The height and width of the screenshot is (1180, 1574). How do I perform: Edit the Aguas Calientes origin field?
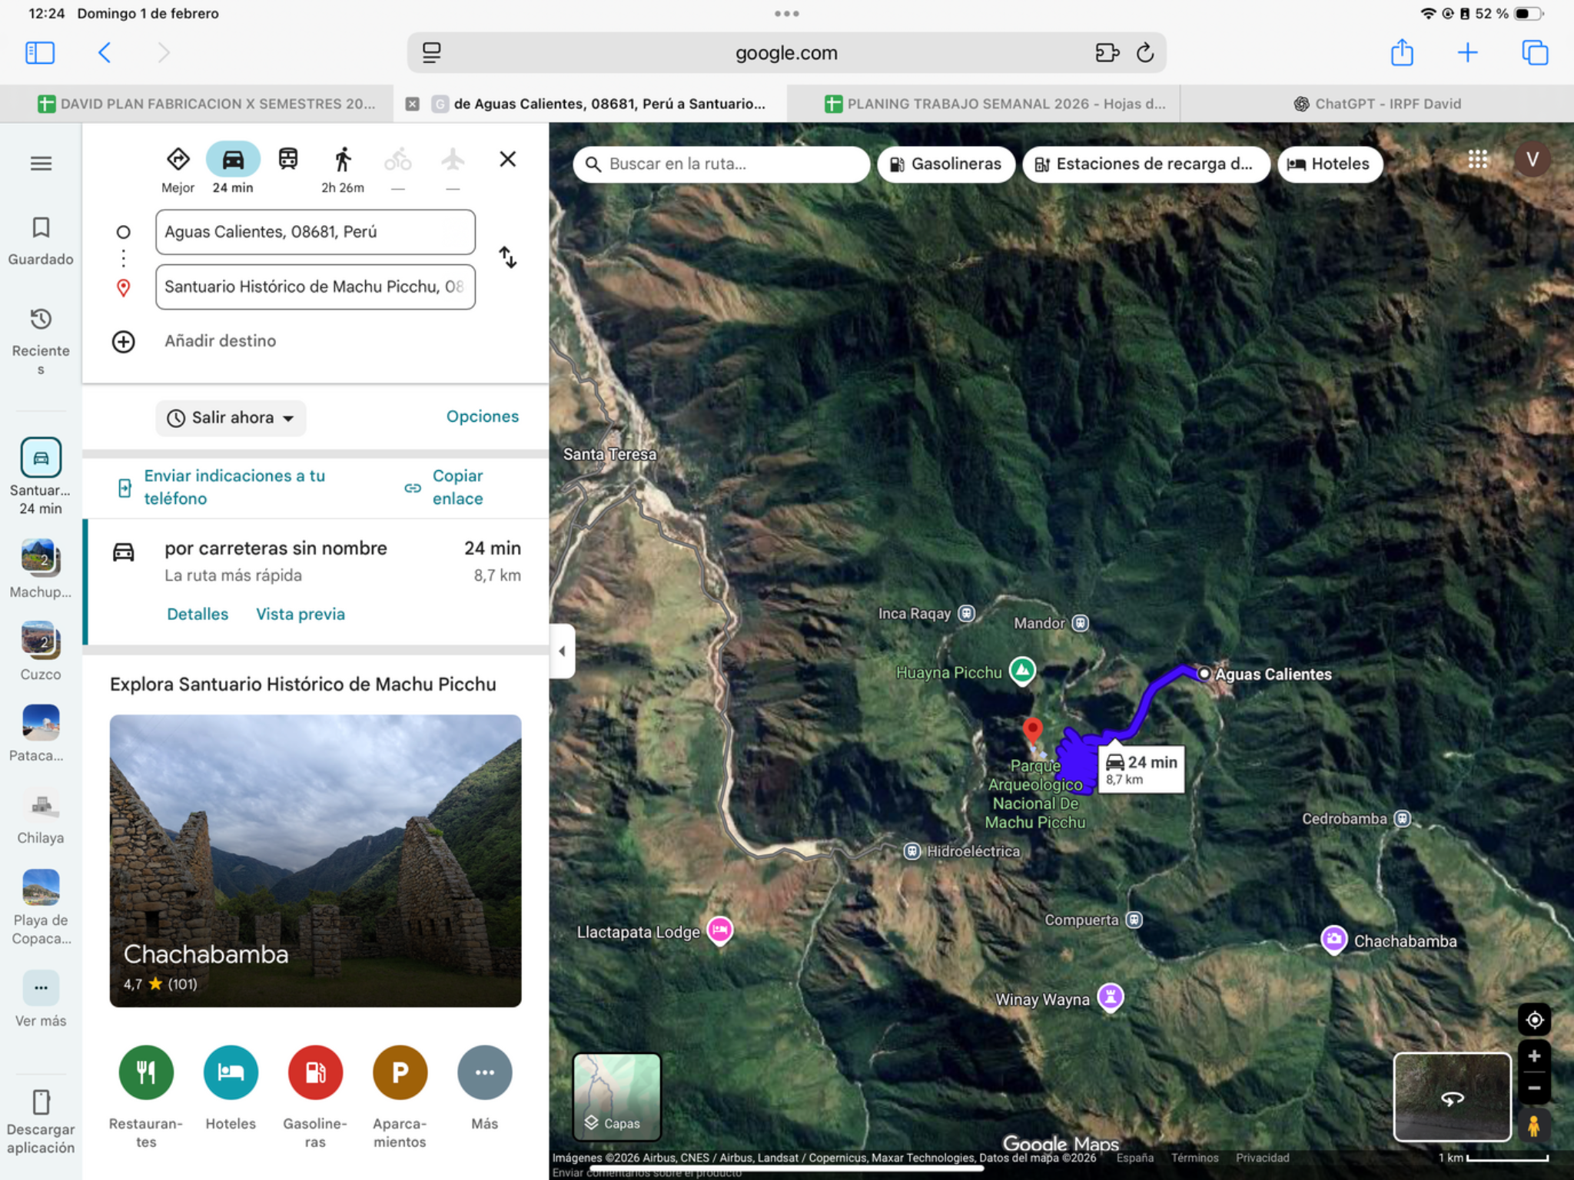tap(315, 232)
